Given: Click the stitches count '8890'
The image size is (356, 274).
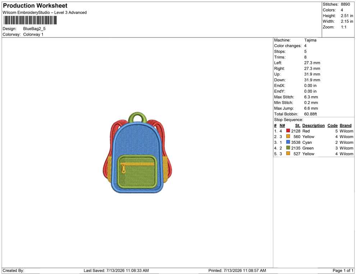Looking at the screenshot, I should pyautogui.click(x=345, y=4).
